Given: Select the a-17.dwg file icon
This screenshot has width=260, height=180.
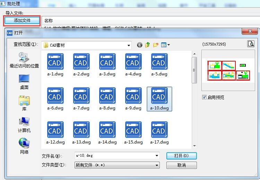Looking at the screenshot, I should click(x=159, y=130).
